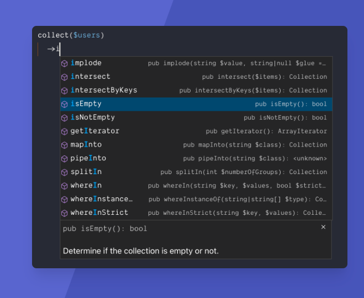Click the collect function name
This screenshot has height=298, width=364.
coord(53,35)
